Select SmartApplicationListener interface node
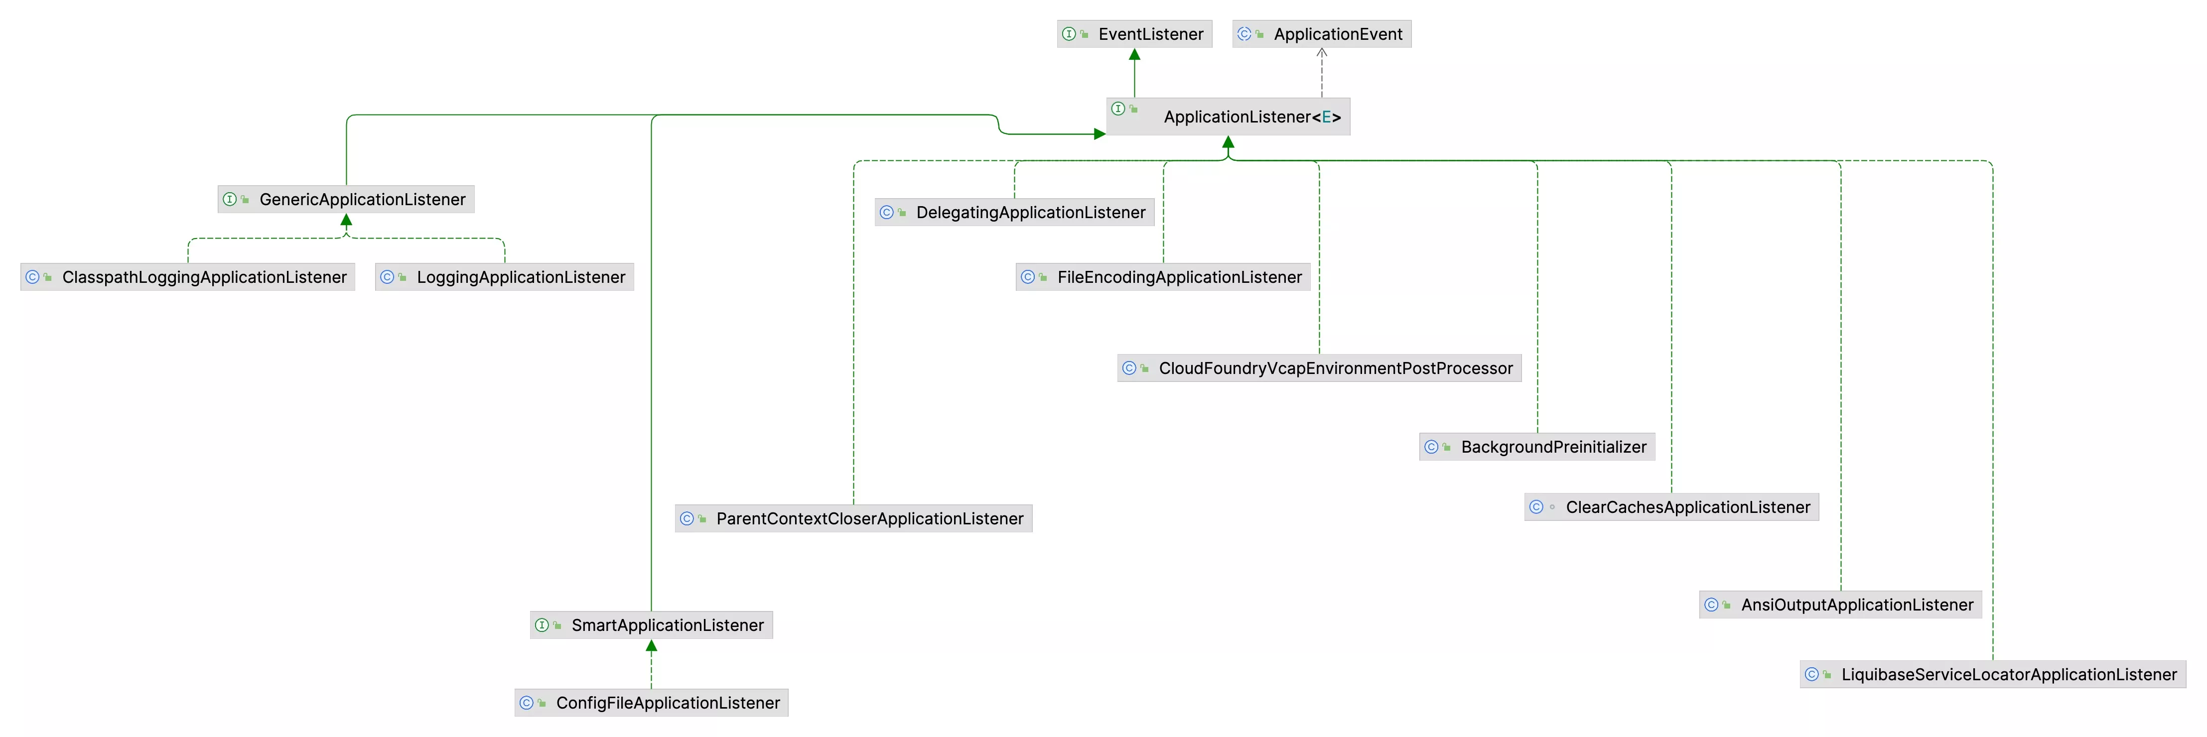Viewport: 2207px width, 737px height. [x=651, y=625]
